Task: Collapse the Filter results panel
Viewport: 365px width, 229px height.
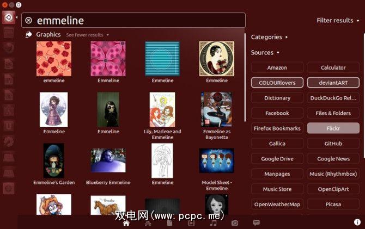Action: coord(338,21)
